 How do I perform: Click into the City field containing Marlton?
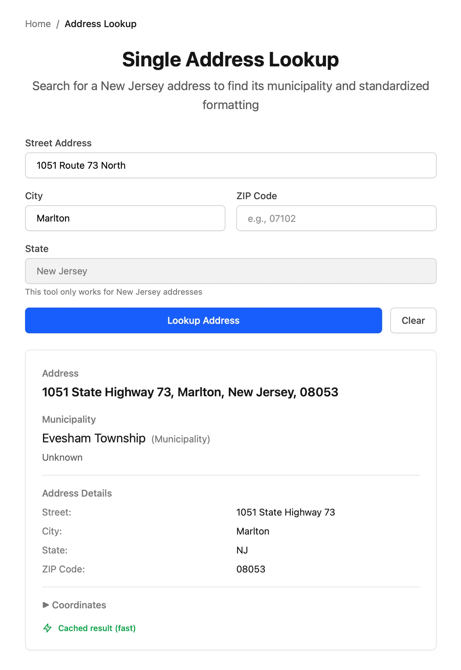[x=125, y=218]
